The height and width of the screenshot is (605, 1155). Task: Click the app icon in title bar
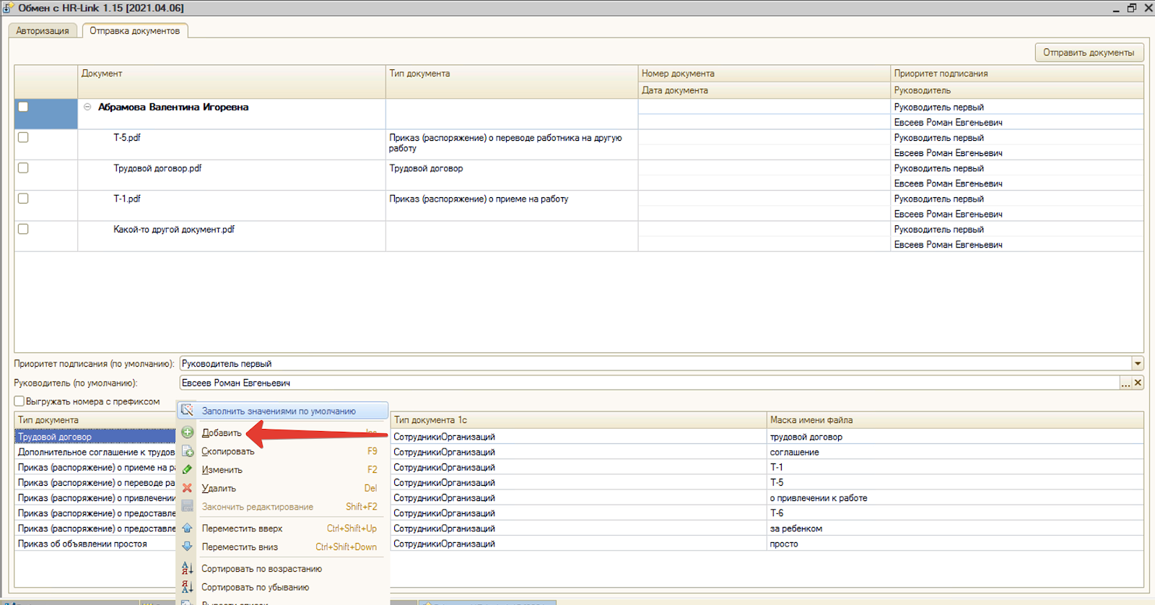pyautogui.click(x=8, y=7)
